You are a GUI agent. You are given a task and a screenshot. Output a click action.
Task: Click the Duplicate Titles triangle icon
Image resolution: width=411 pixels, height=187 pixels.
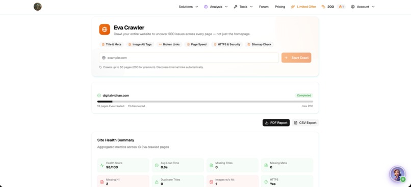[157, 182]
